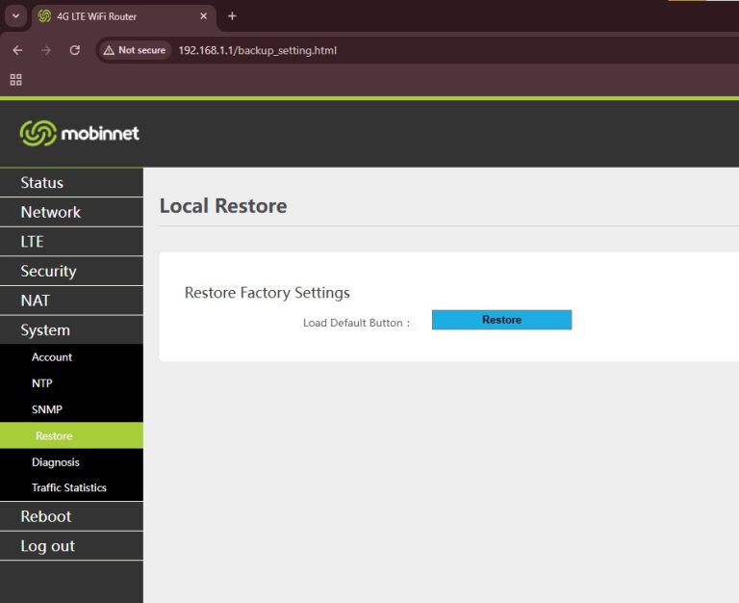This screenshot has width=739, height=603.
Task: Expand the tab search dropdown arrow
Action: click(15, 16)
